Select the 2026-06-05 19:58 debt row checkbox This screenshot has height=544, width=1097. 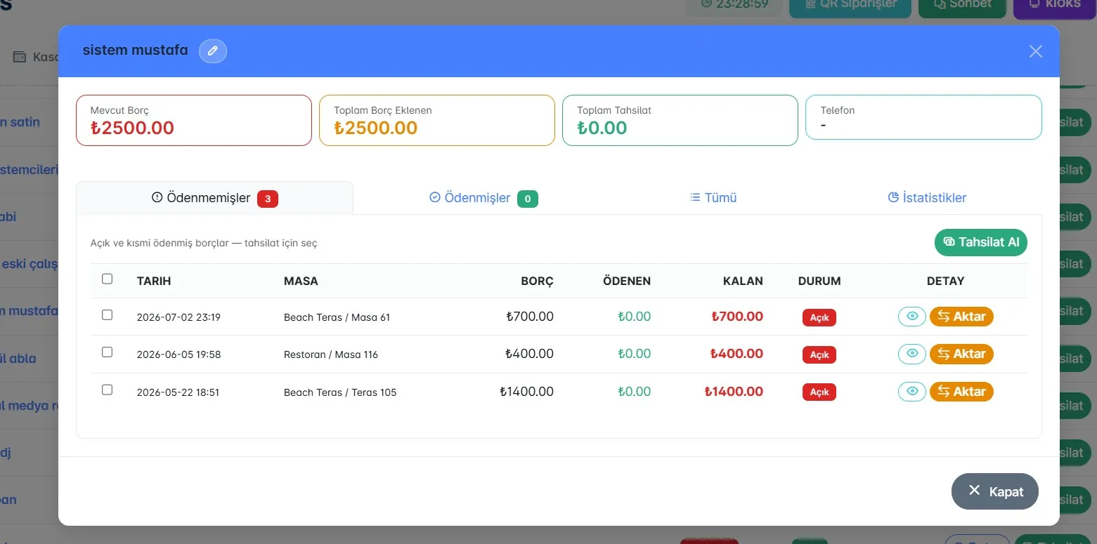(108, 352)
